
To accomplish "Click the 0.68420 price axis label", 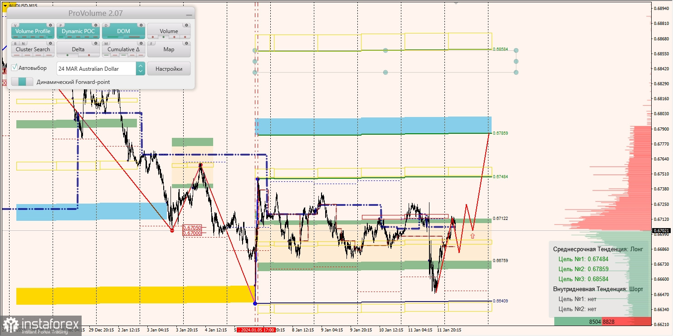I will 662,68.
